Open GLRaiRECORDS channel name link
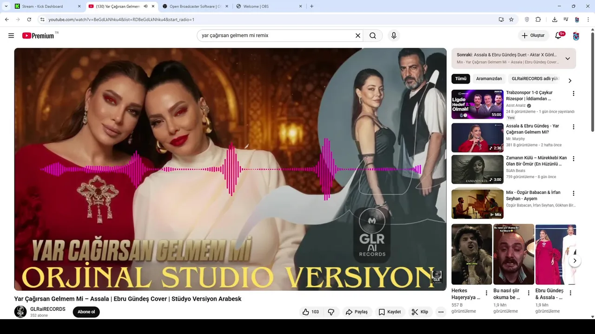The image size is (595, 334). point(48,309)
